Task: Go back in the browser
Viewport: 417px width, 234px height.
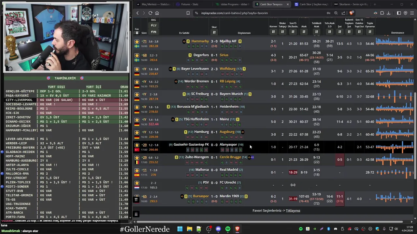Action: tap(137, 13)
